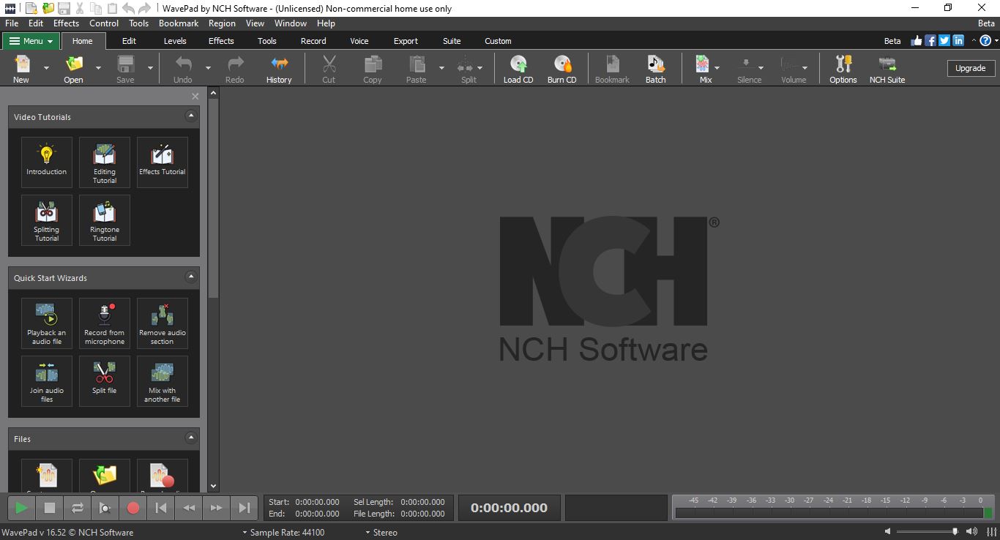Viewport: 1000px width, 540px height.
Task: Click the Stop playback button
Action: click(x=49, y=507)
